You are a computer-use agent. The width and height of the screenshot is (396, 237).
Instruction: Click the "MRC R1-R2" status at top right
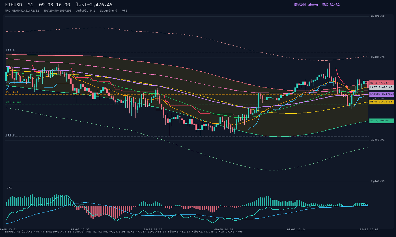[331, 5]
